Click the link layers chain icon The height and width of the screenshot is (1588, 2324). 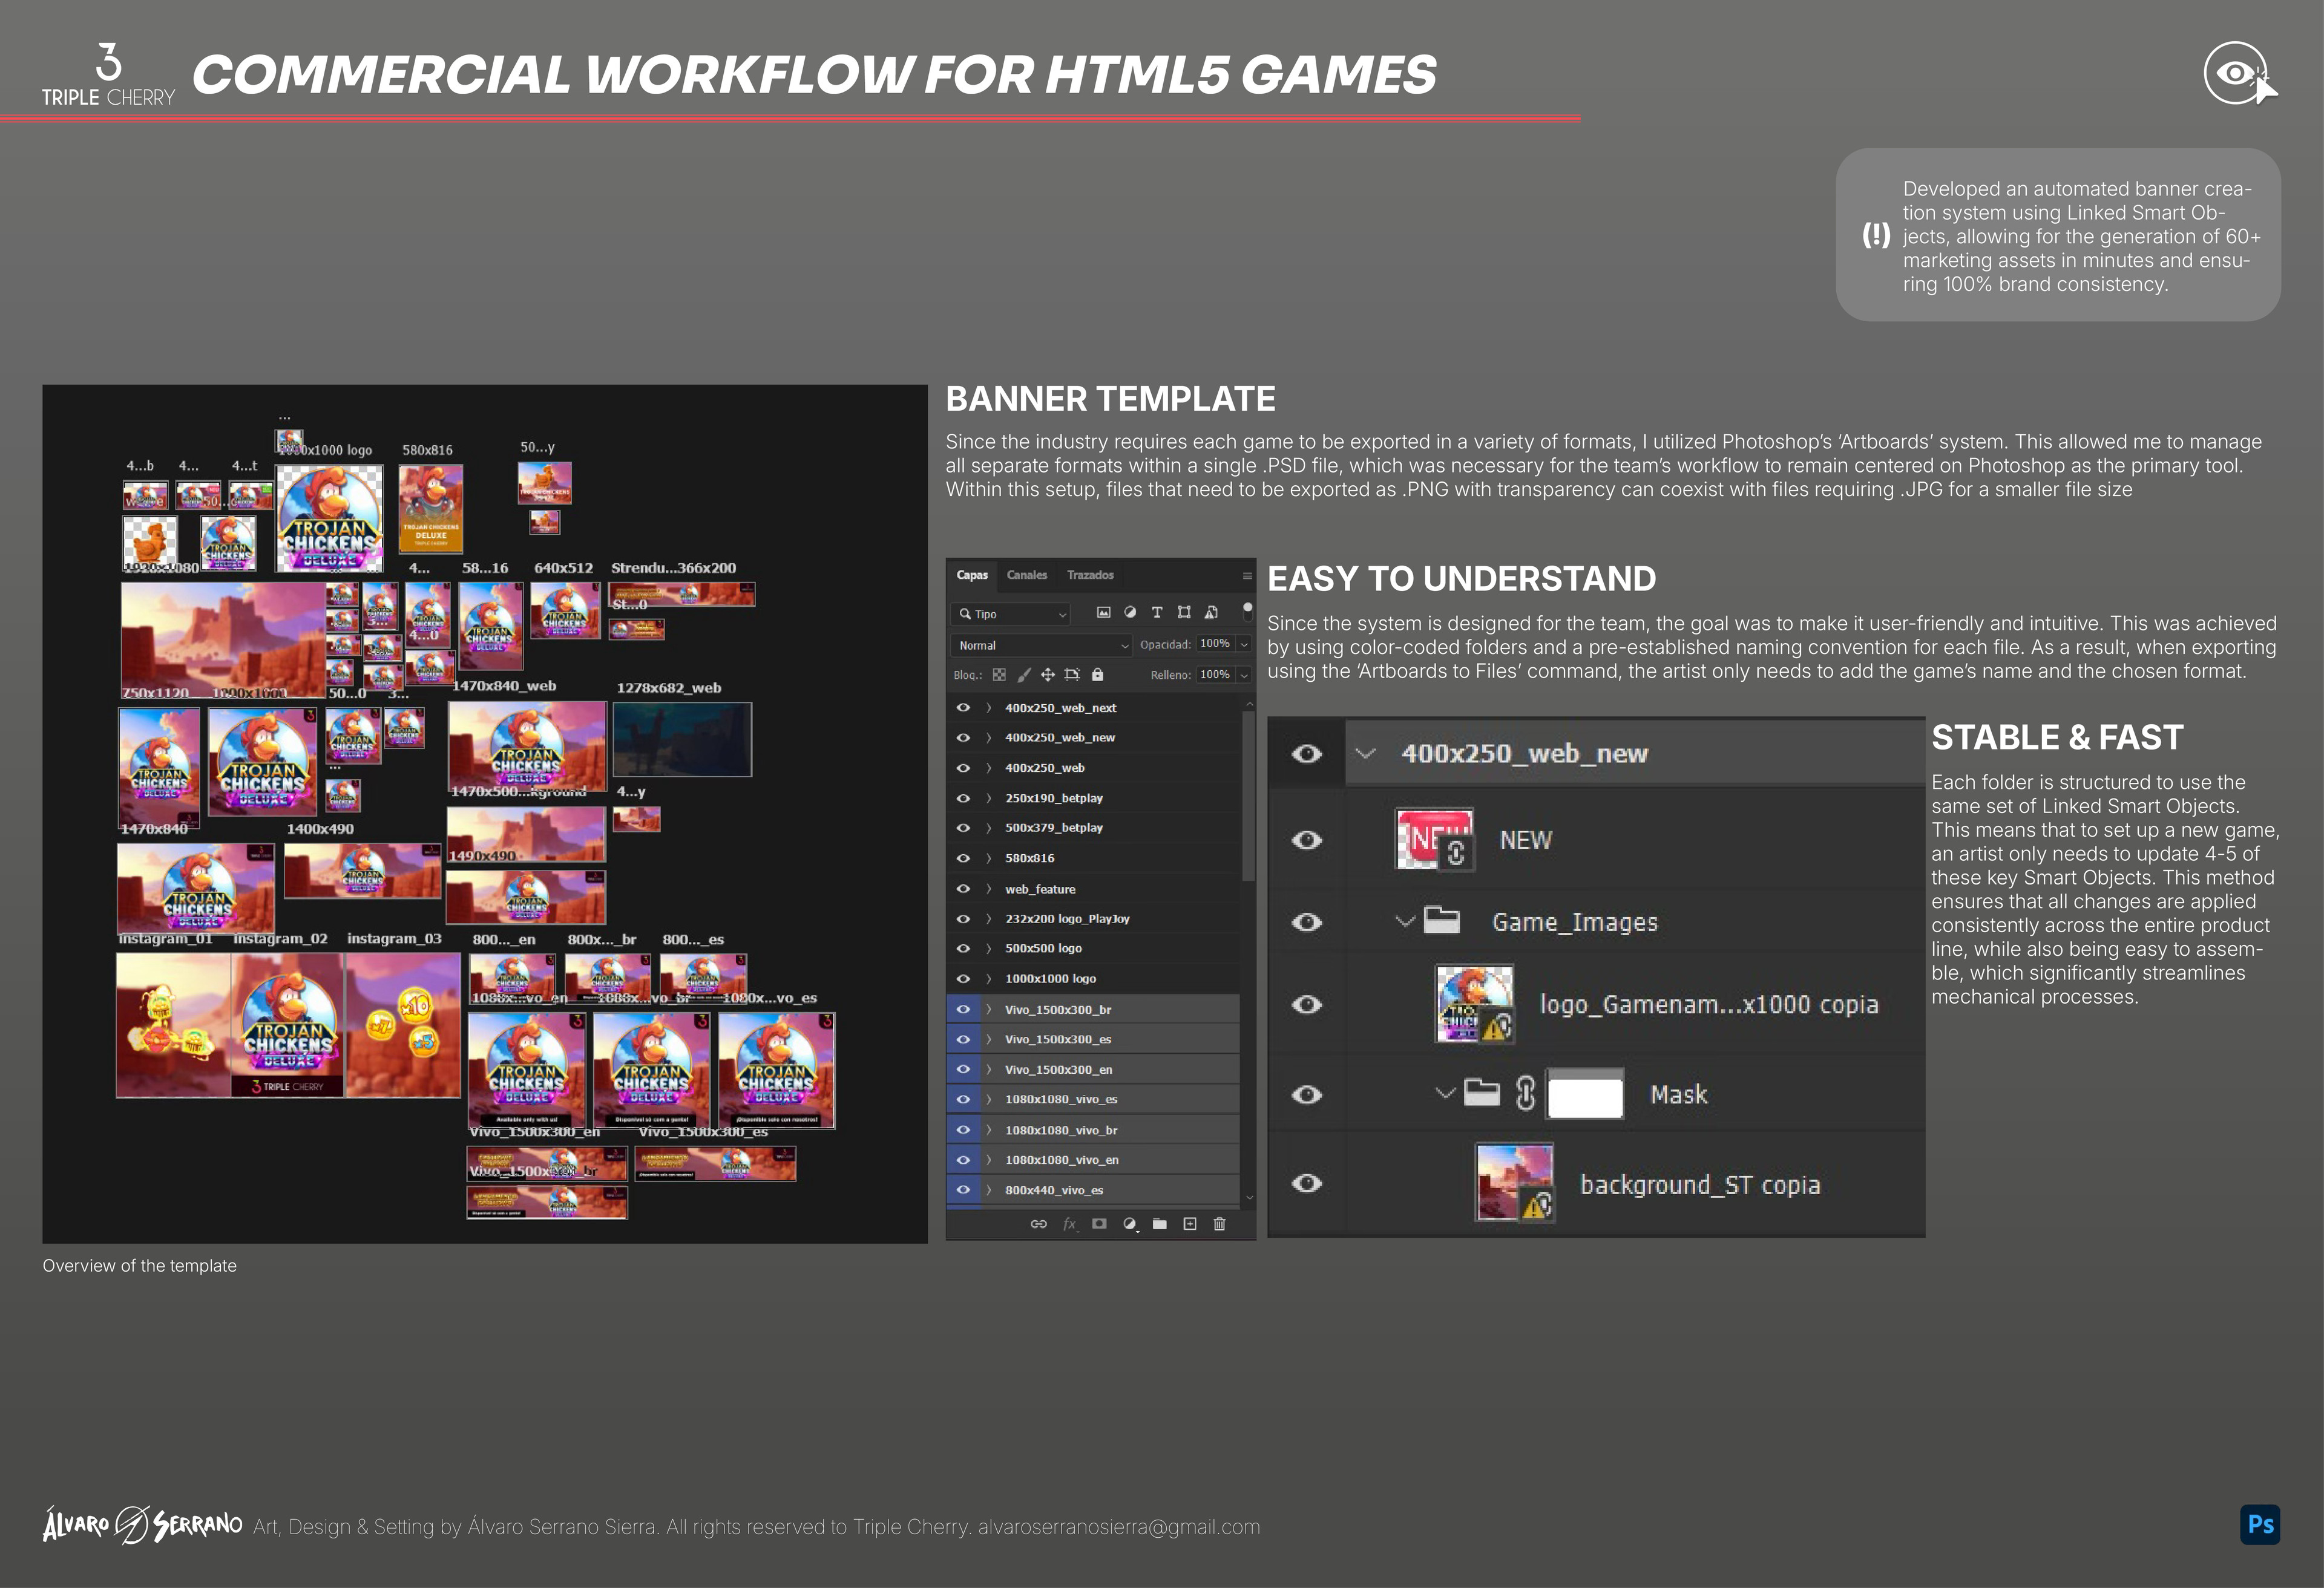click(x=1039, y=1223)
